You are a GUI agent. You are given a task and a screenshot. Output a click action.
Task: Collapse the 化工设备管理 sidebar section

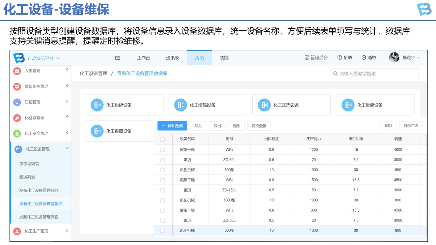tap(67, 149)
